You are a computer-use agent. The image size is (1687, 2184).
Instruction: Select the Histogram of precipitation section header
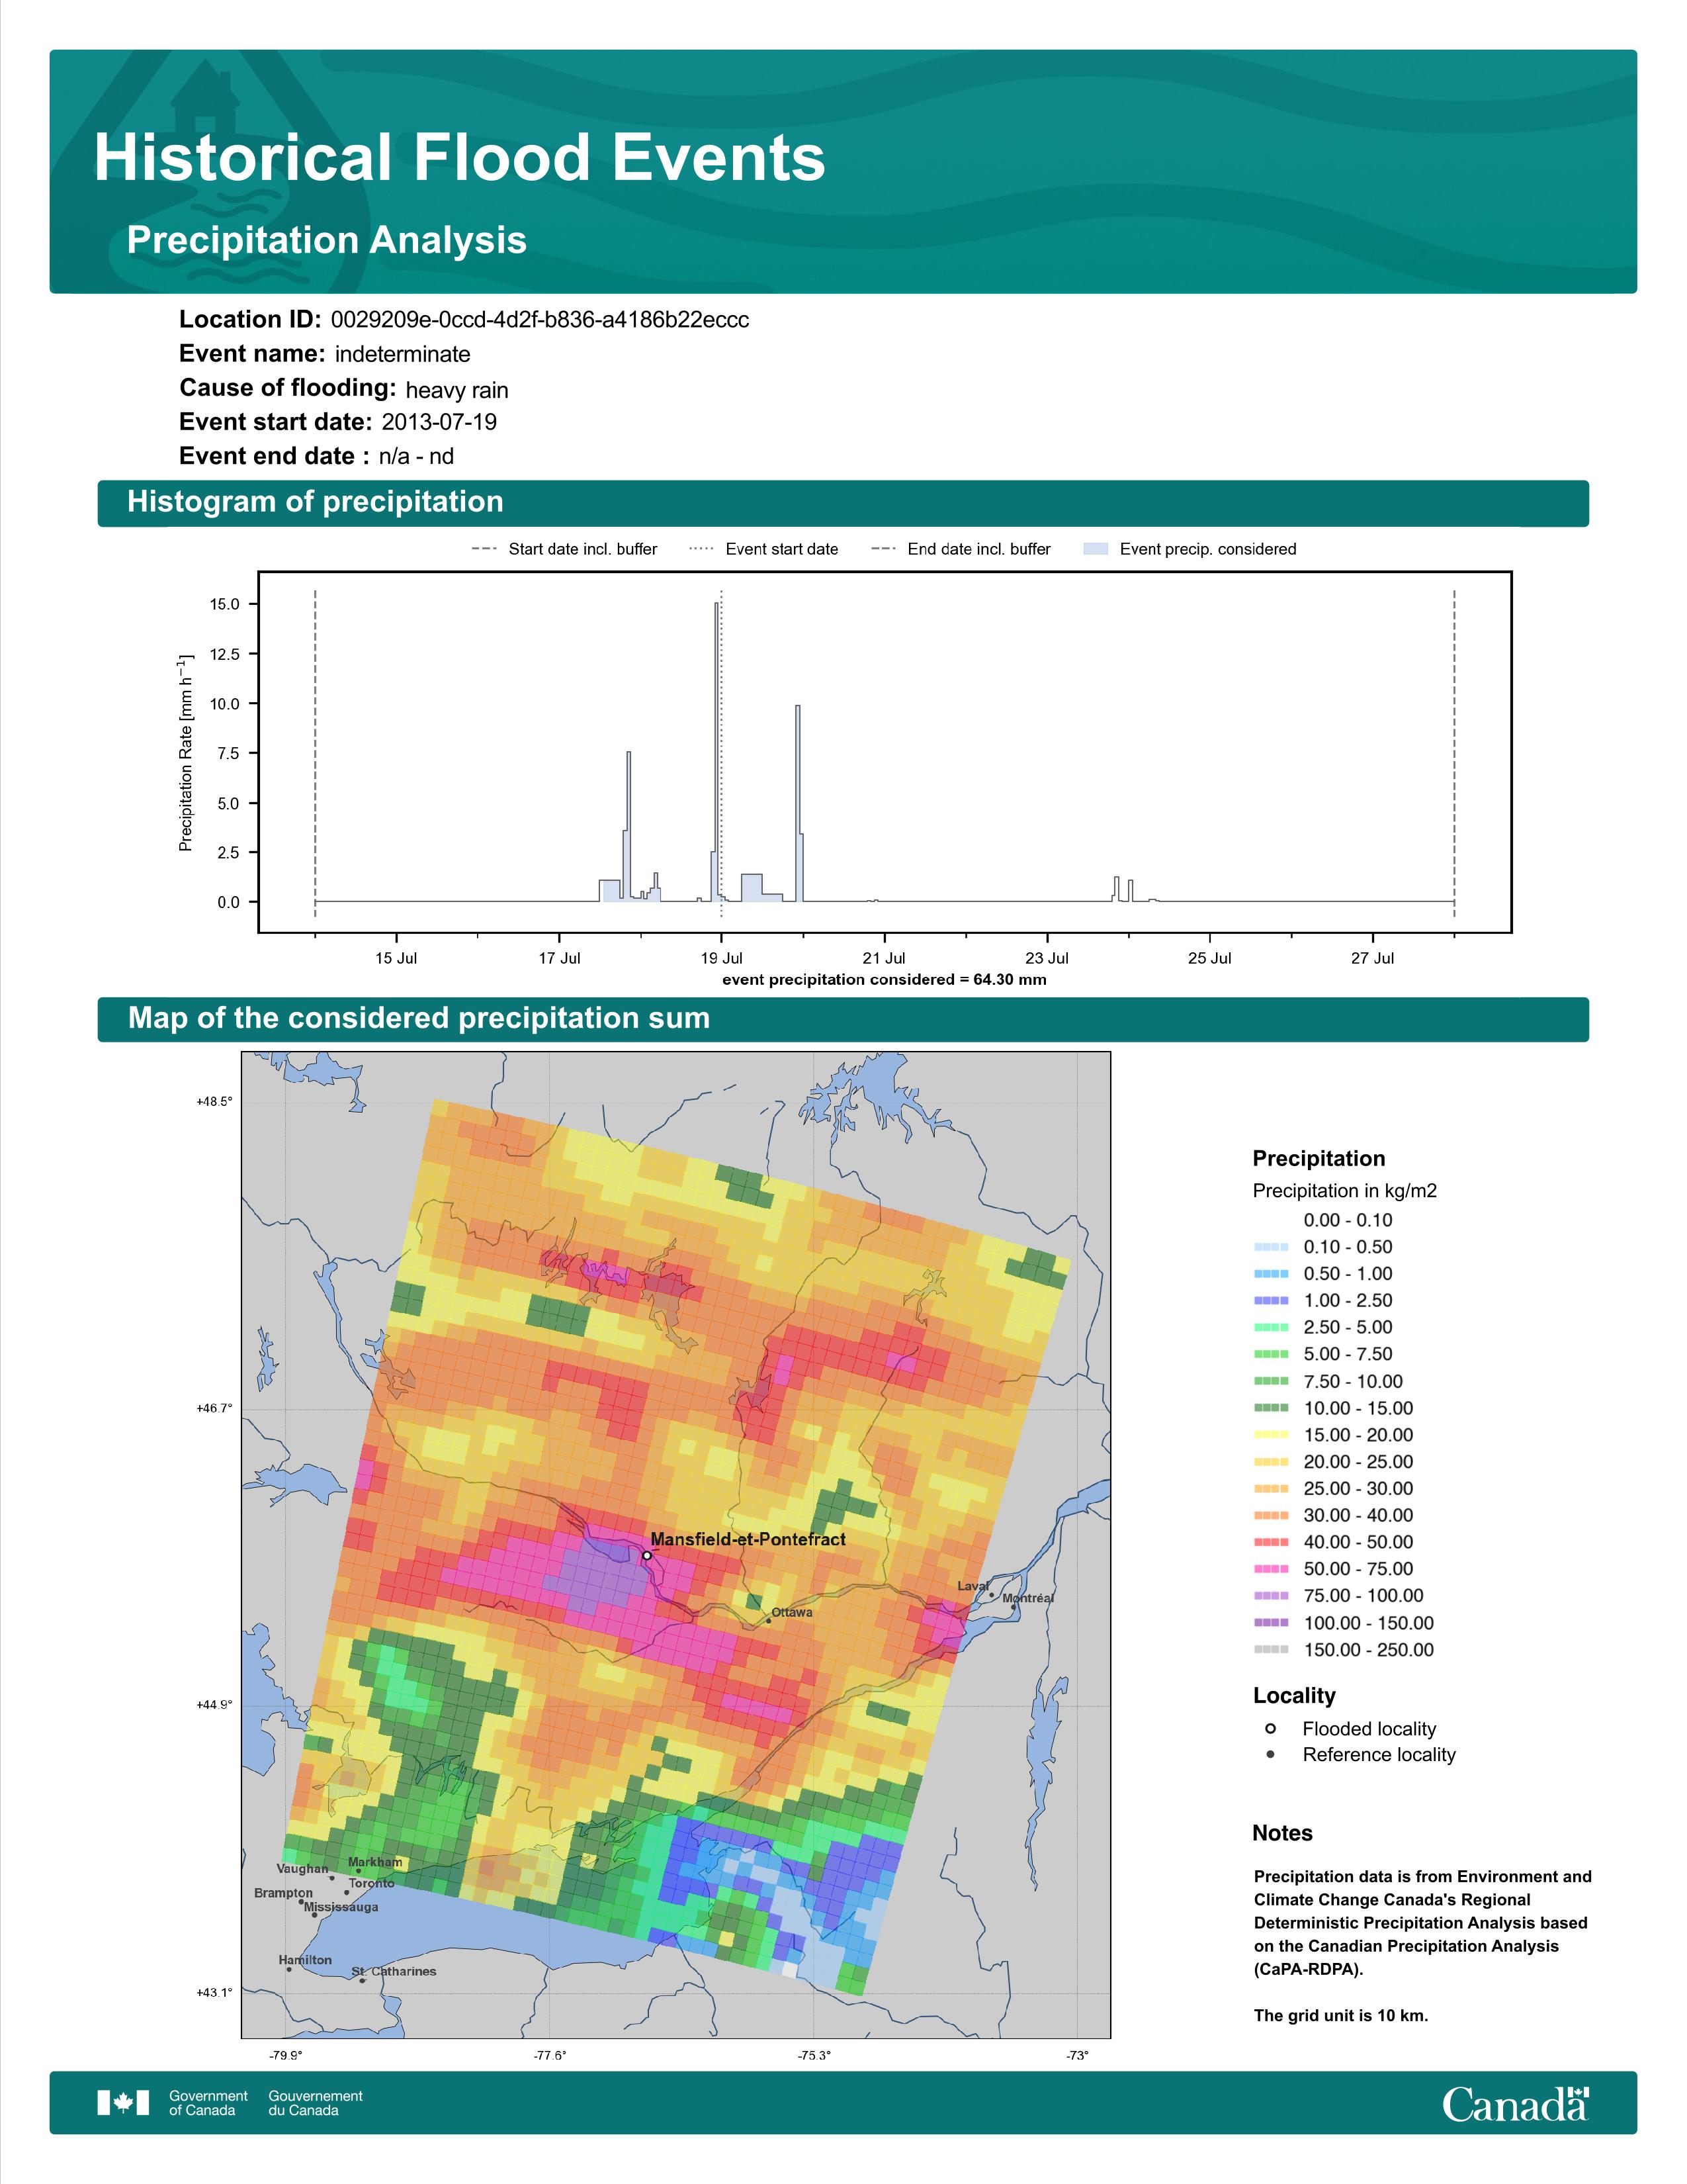tap(842, 502)
